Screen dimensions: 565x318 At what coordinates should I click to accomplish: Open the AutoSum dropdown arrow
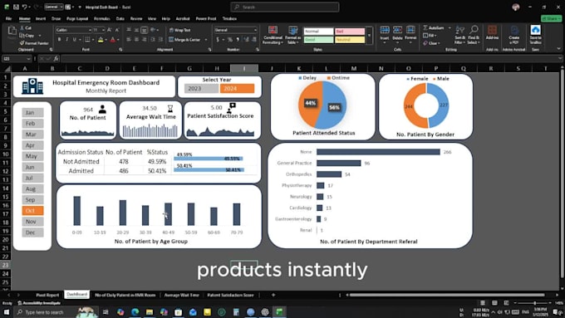point(450,27)
